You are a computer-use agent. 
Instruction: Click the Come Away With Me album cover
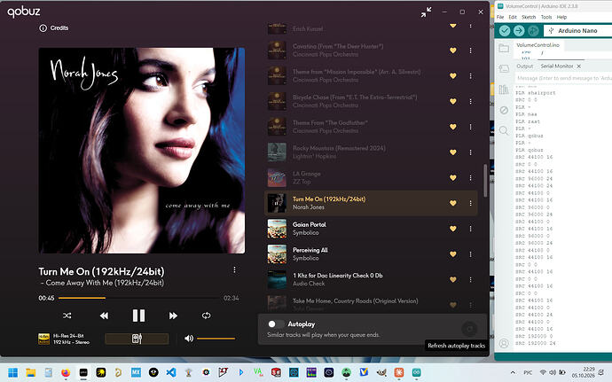click(x=142, y=151)
